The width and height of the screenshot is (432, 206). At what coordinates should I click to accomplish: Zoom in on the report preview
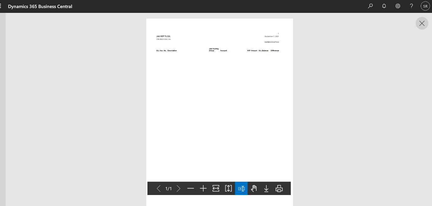pyautogui.click(x=203, y=188)
